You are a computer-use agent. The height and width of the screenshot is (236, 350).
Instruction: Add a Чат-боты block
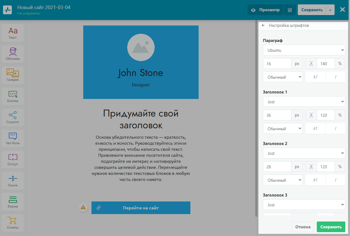tap(13, 138)
